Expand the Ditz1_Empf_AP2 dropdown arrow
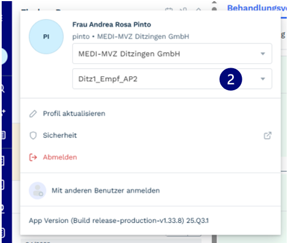The width and height of the screenshot is (289, 243). coord(263,79)
